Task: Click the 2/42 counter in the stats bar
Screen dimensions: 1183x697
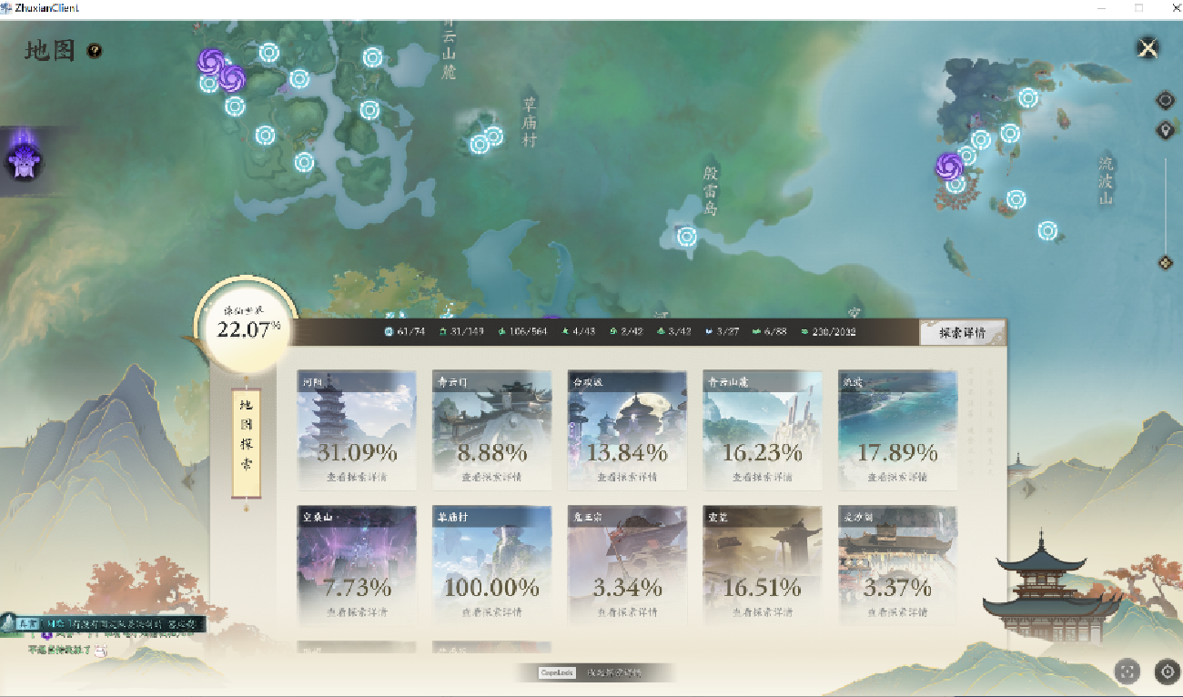Action: click(x=628, y=332)
